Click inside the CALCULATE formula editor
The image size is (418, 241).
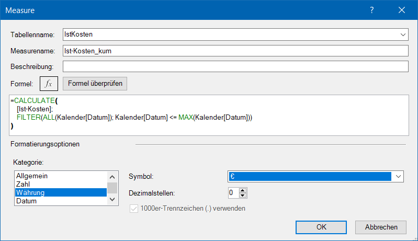[x=209, y=115]
